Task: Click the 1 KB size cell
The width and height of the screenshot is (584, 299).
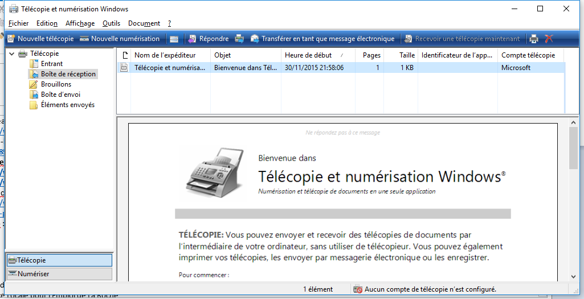Action: click(x=407, y=68)
